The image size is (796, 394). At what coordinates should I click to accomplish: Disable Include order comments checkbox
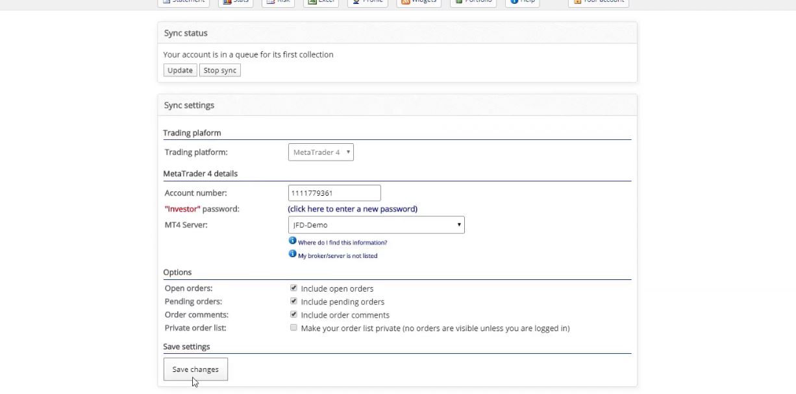point(293,314)
